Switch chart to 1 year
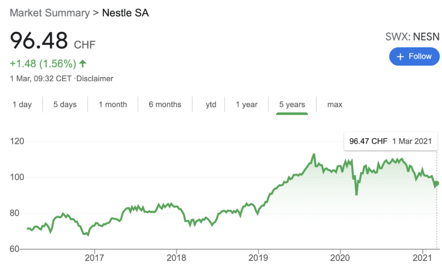 point(246,105)
